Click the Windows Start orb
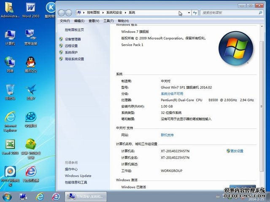 tap(7, 197)
